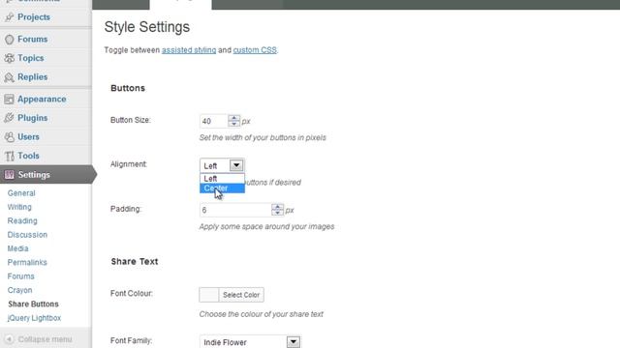
Task: Open Writing settings submenu
Action: (19, 207)
